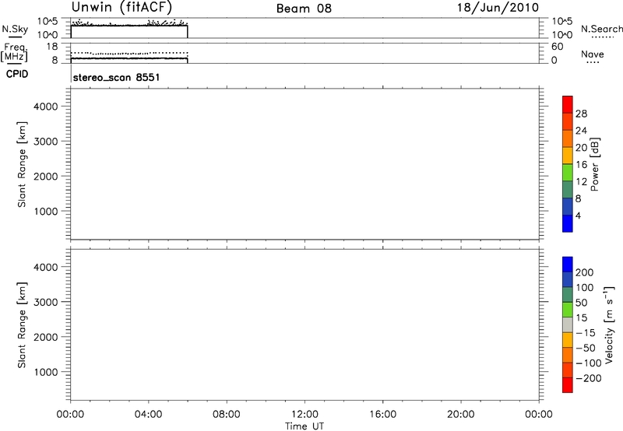Click the 'Velocity [m s⁻¹]' colorbar label
The width and height of the screenshot is (623, 431).
point(609,325)
